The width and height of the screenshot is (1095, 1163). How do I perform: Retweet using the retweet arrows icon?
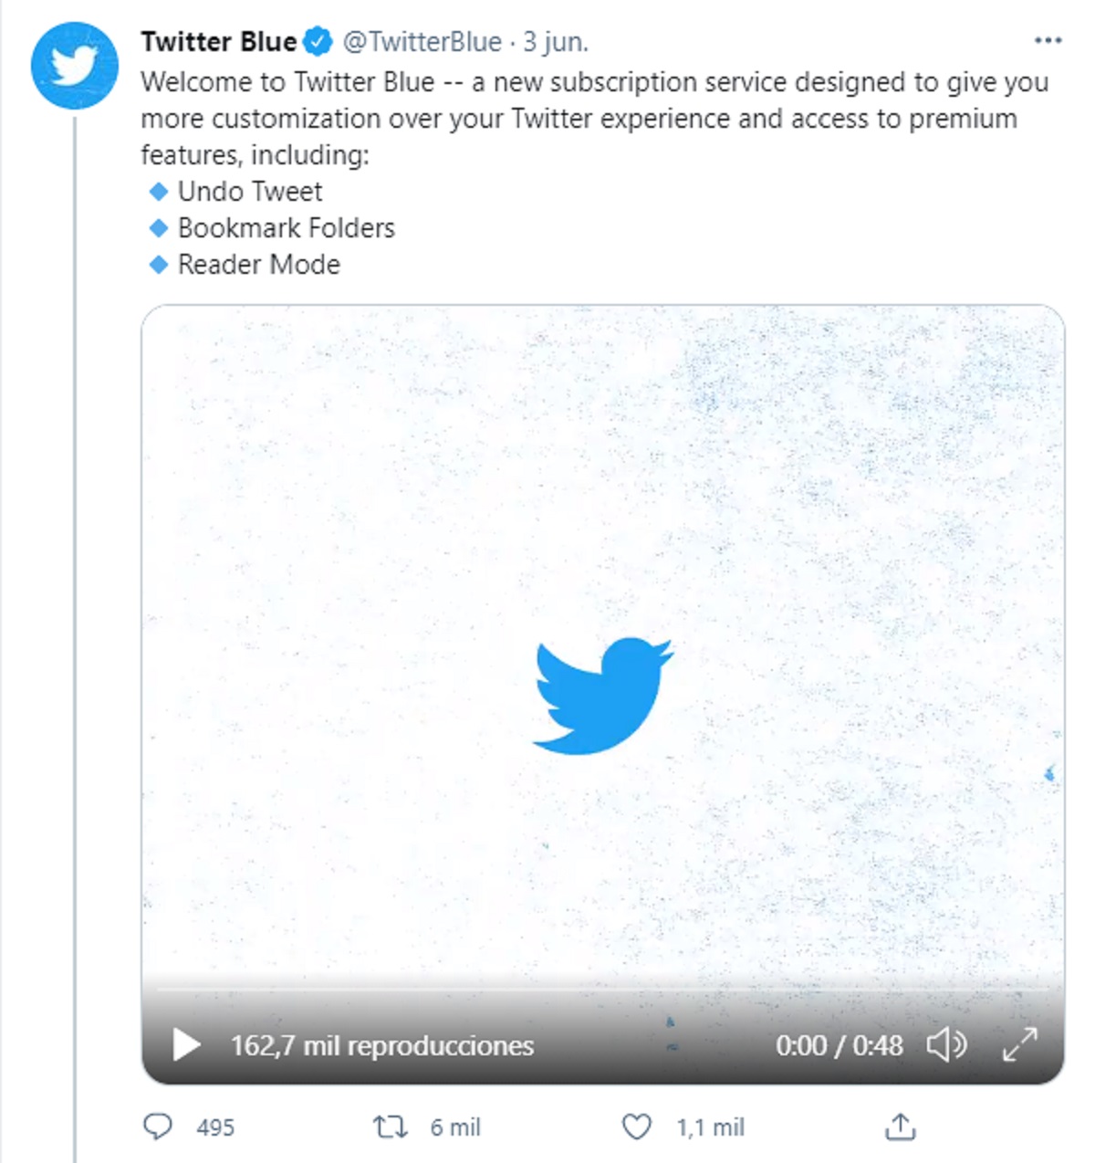(391, 1126)
